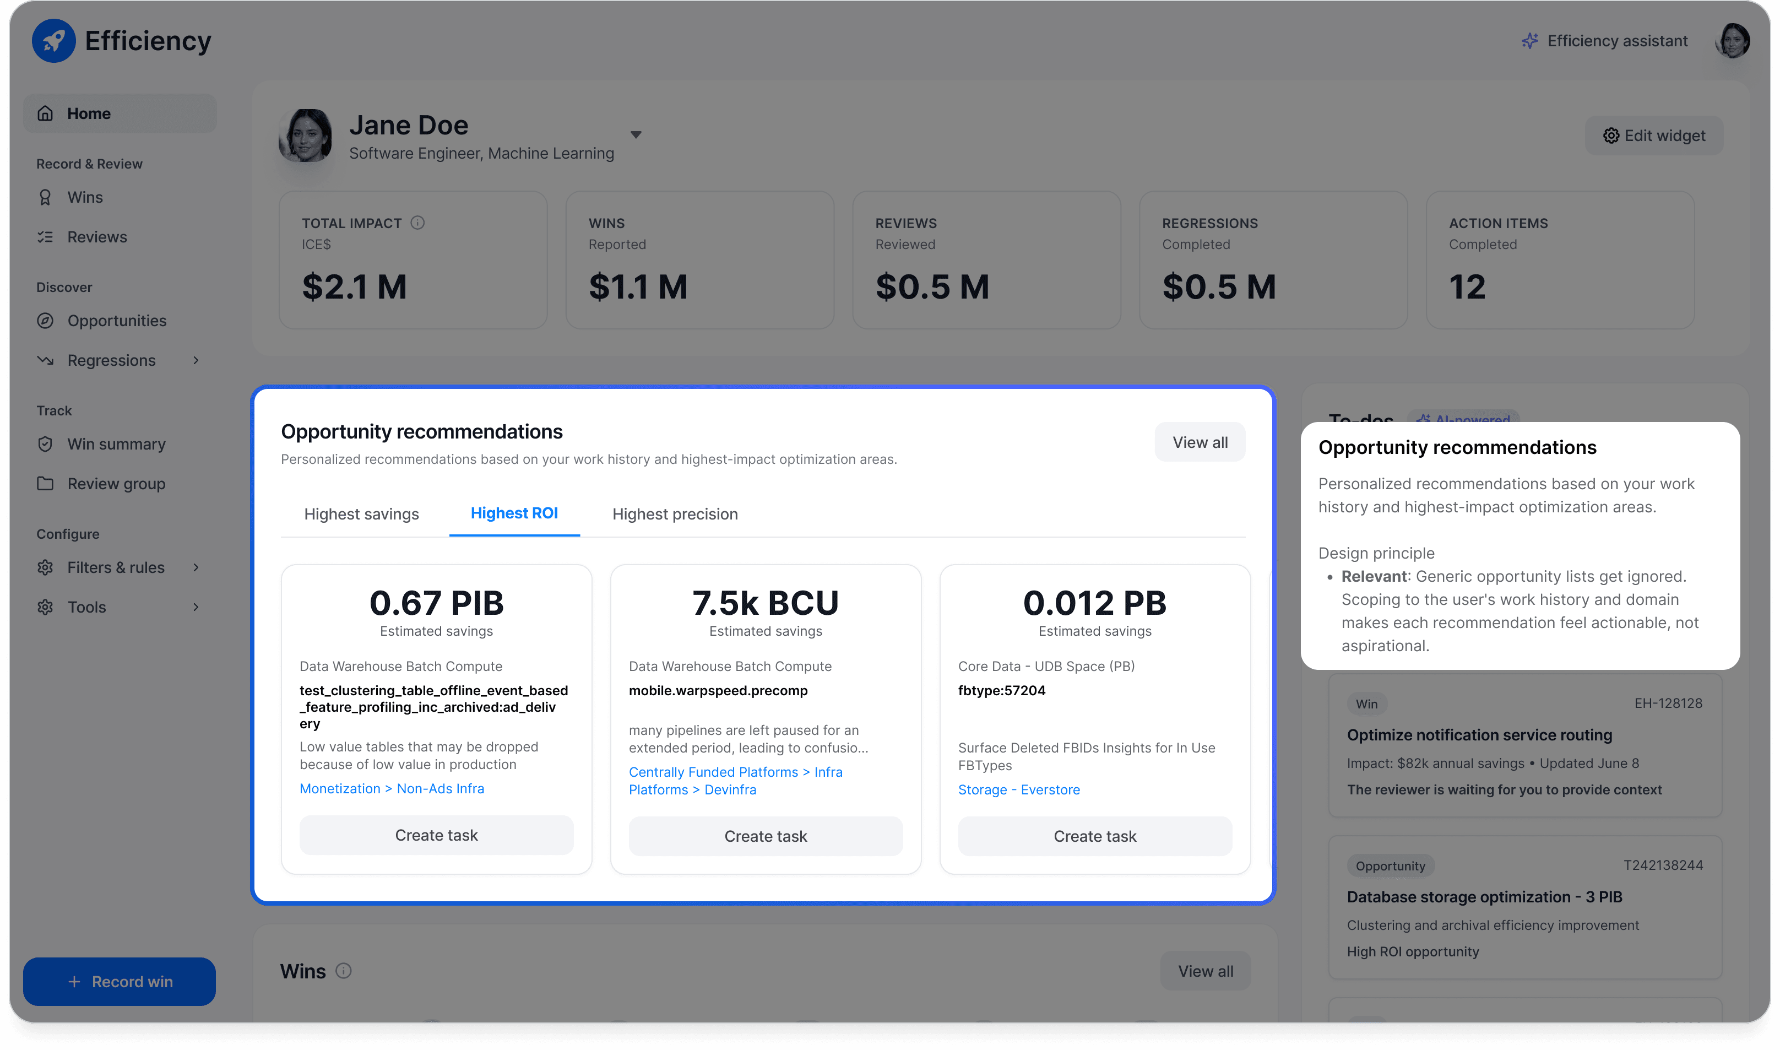Screen dimensions: 1780x1050
Task: Click the fbtype:57204 entity name
Action: click(x=1001, y=691)
